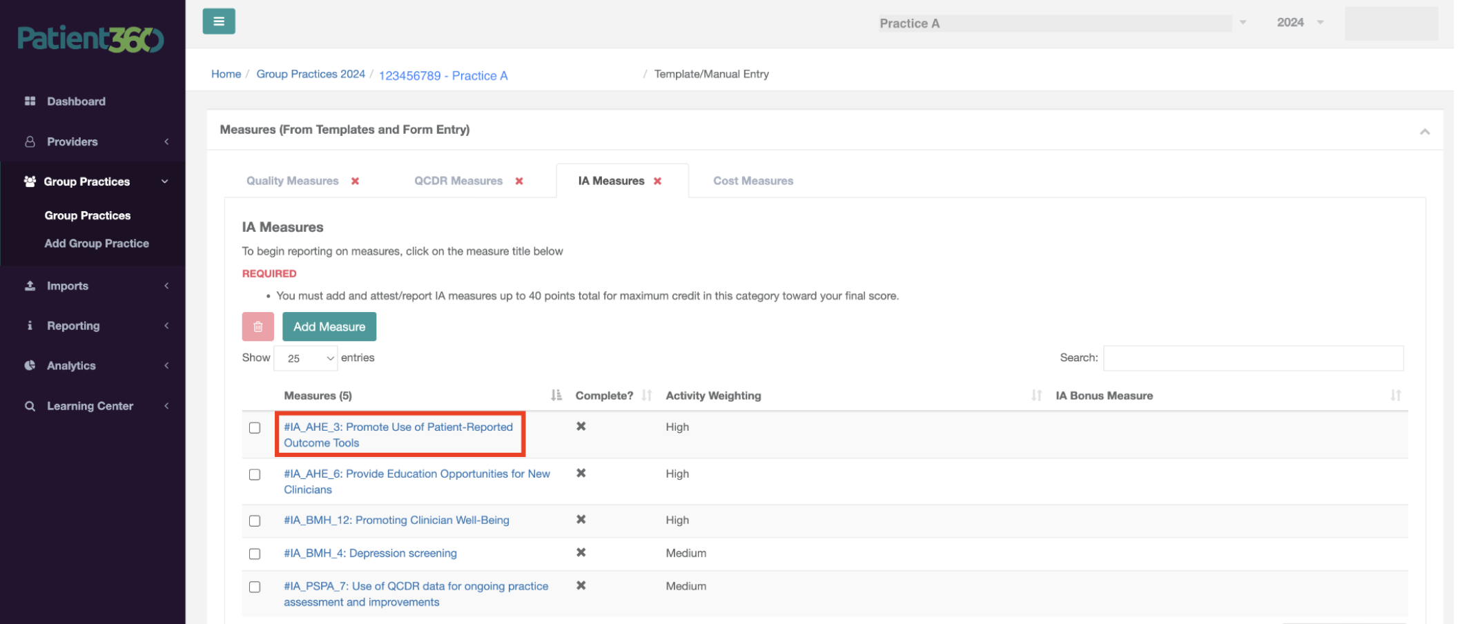The height and width of the screenshot is (624, 1458).
Task: Open the Show entries count dropdown
Action: [306, 358]
